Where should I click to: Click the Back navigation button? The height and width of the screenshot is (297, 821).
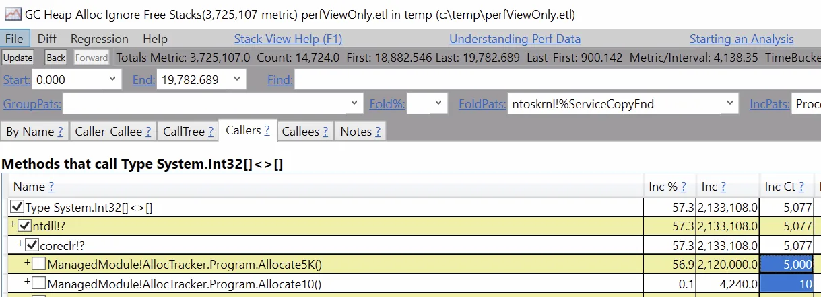(x=56, y=58)
